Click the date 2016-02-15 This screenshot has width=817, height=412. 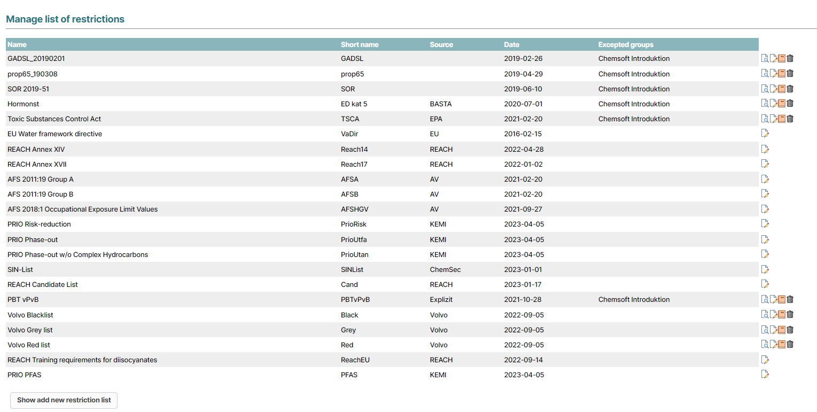pyautogui.click(x=523, y=134)
